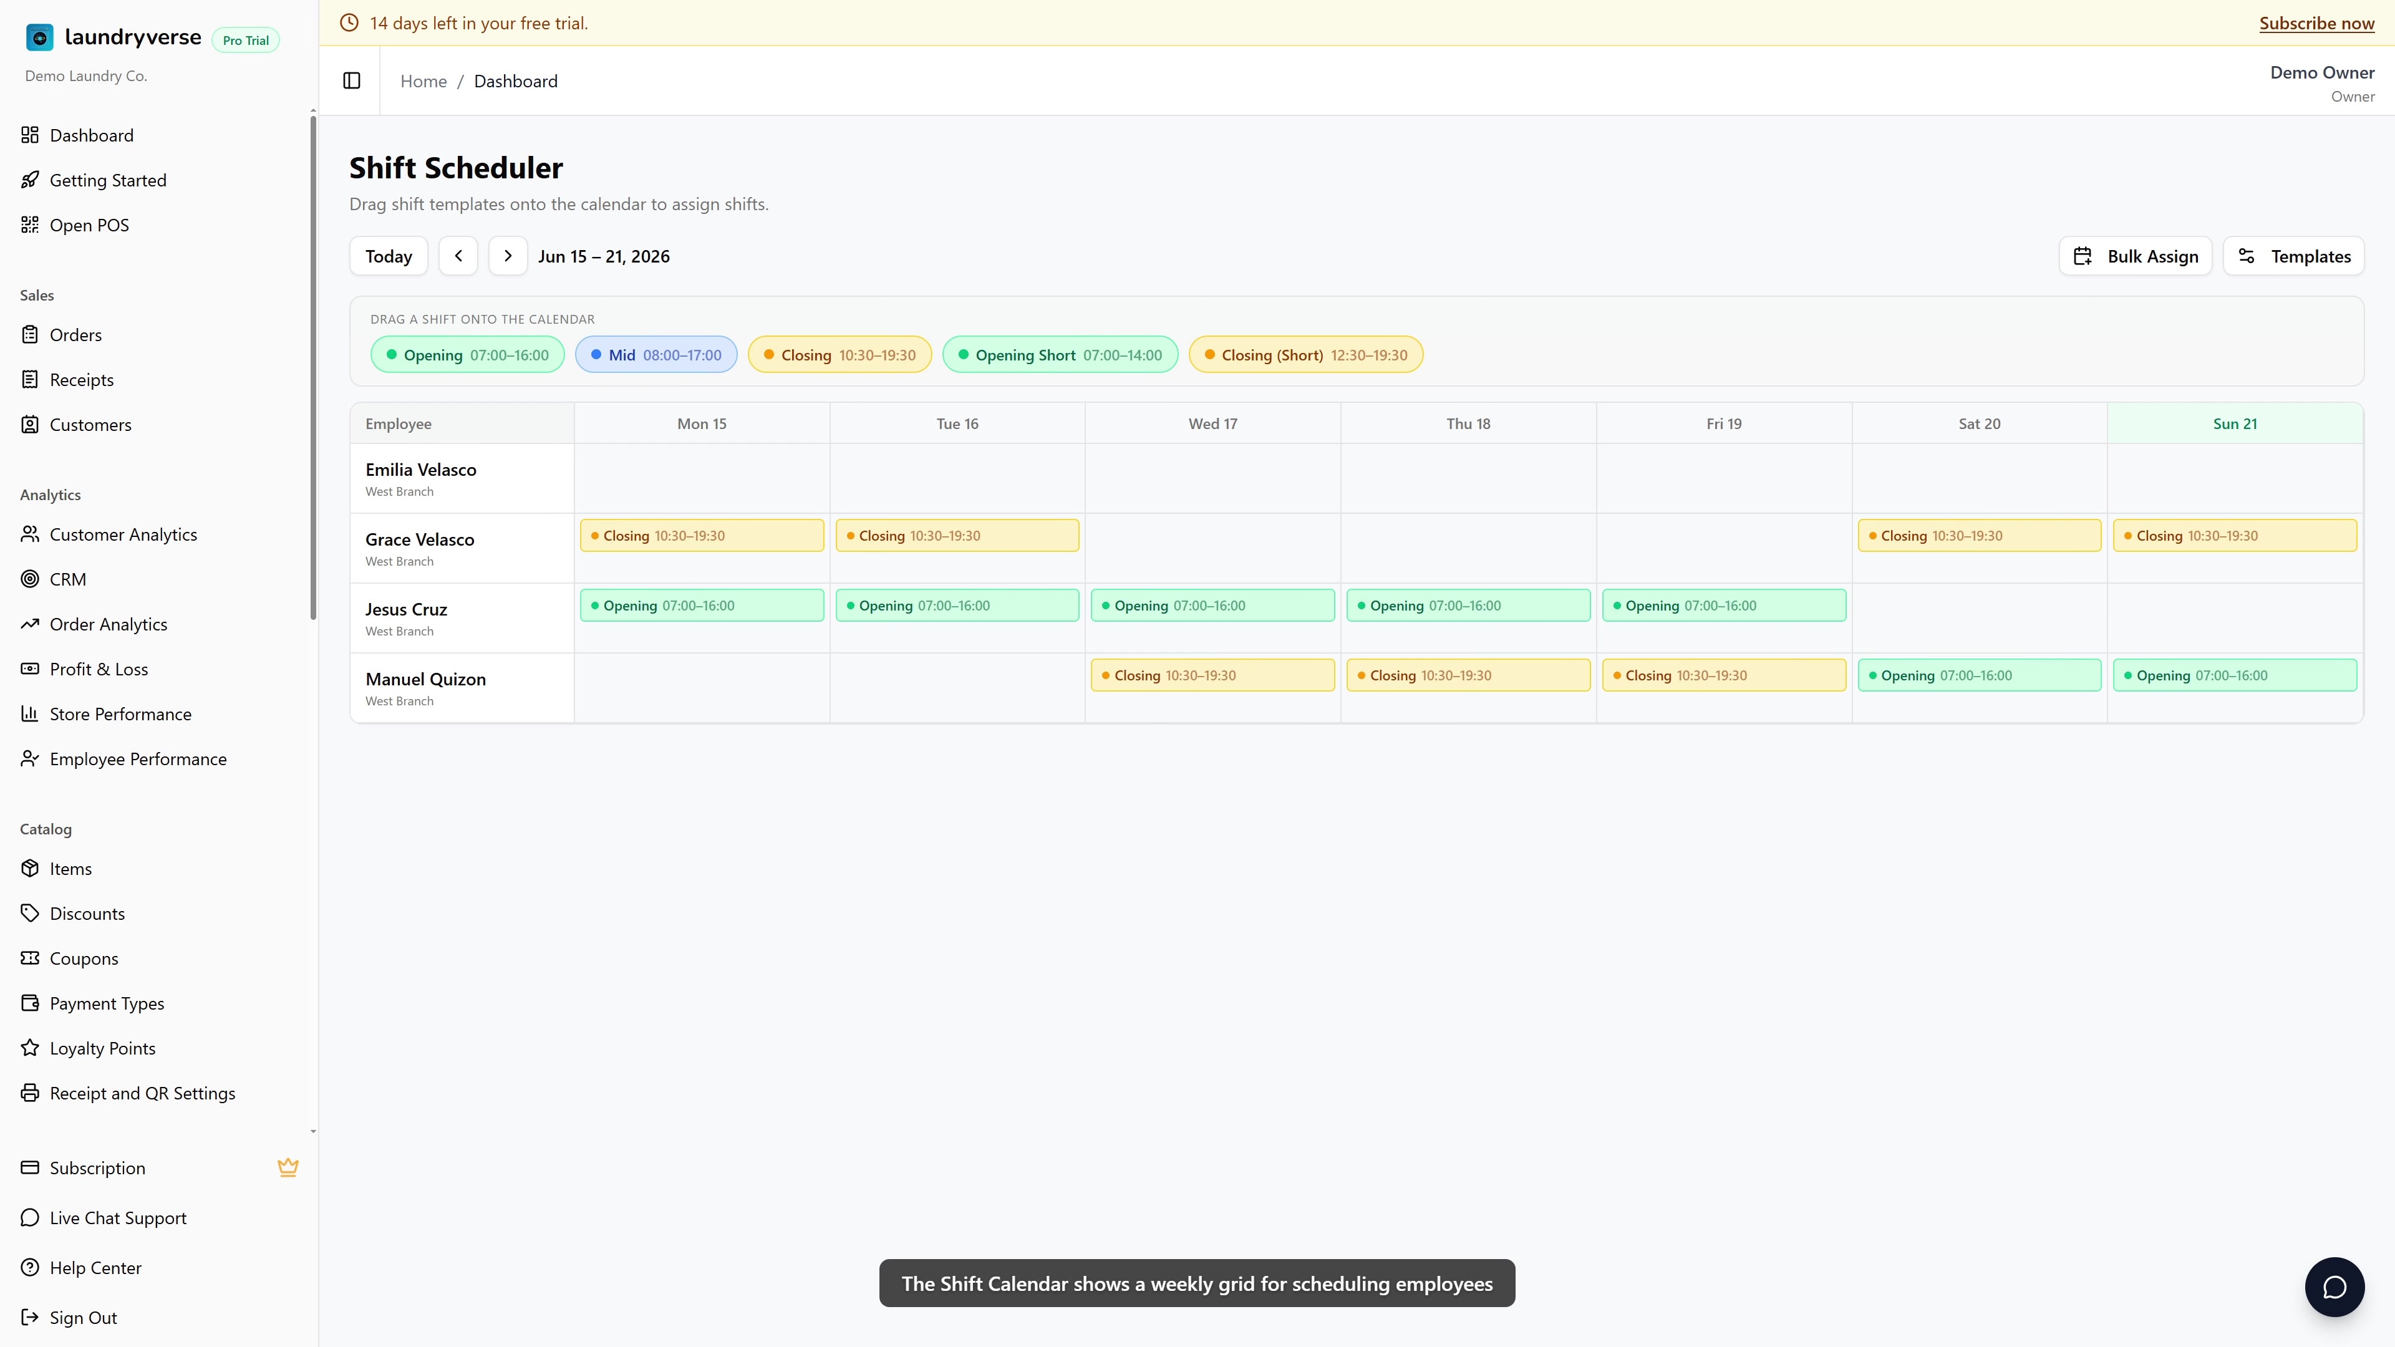Open the Templates button
The width and height of the screenshot is (2395, 1347).
coord(2294,256)
